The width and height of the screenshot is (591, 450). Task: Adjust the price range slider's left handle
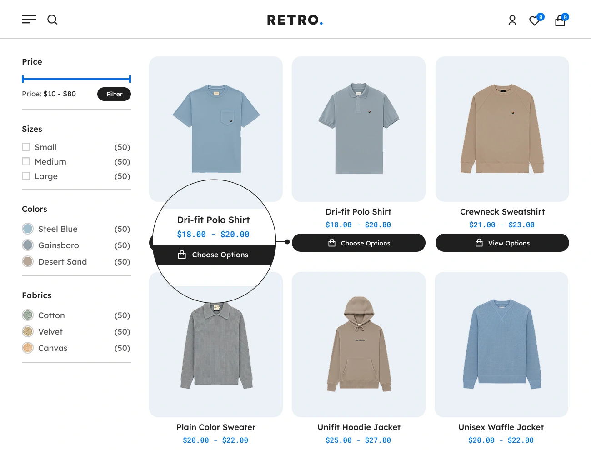tap(23, 79)
